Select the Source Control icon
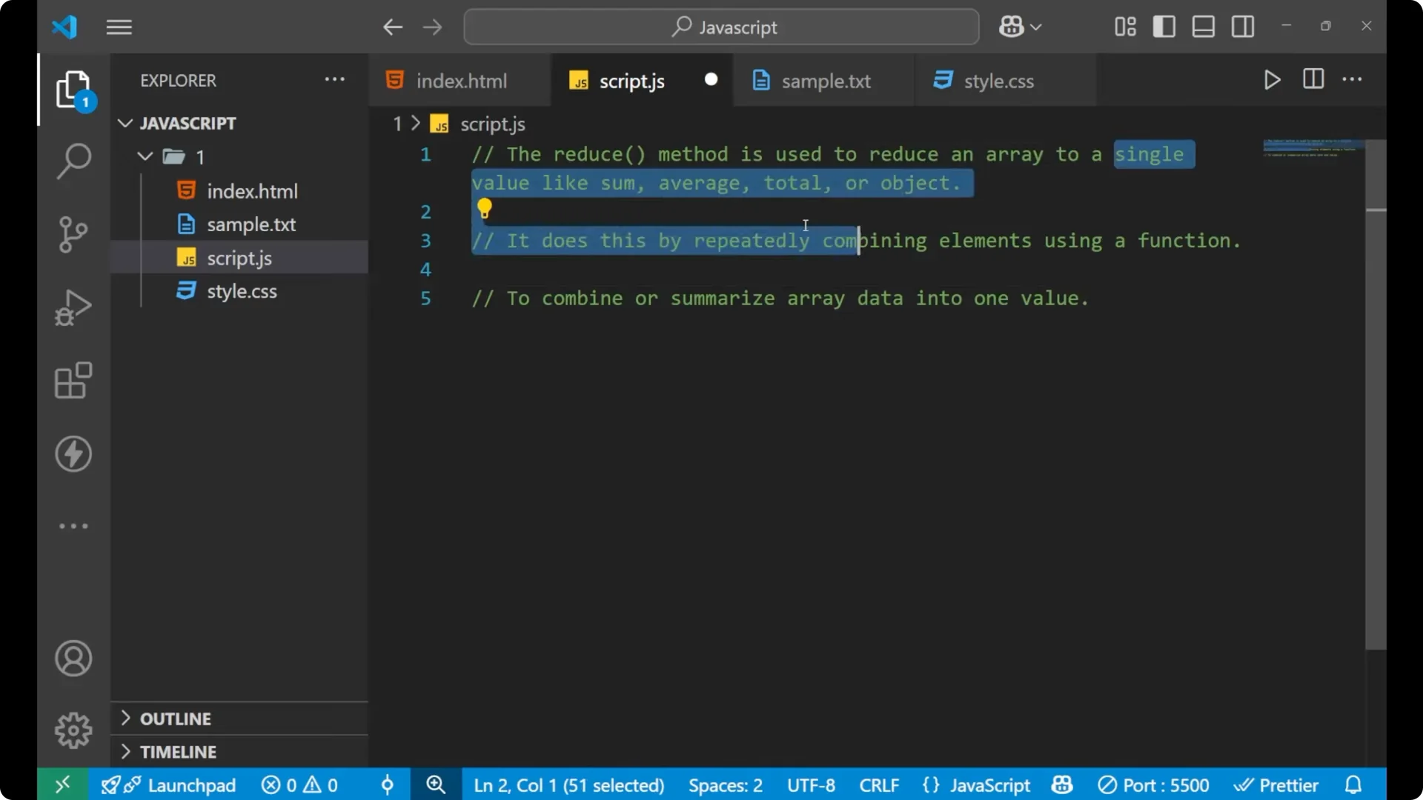 (x=73, y=234)
